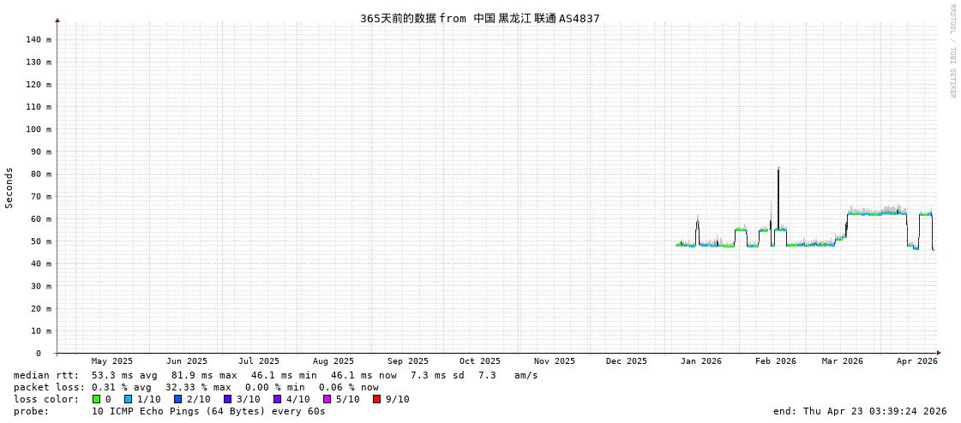Click the vertical Seconds axis label
The width and height of the screenshot is (961, 423).
pyautogui.click(x=9, y=188)
